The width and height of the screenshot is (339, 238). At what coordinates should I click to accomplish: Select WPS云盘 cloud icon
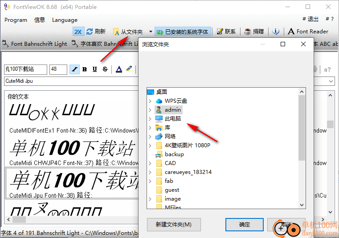[159, 101]
